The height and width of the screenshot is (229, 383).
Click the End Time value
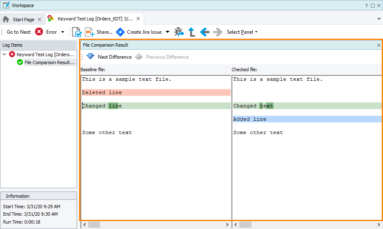(x=41, y=214)
